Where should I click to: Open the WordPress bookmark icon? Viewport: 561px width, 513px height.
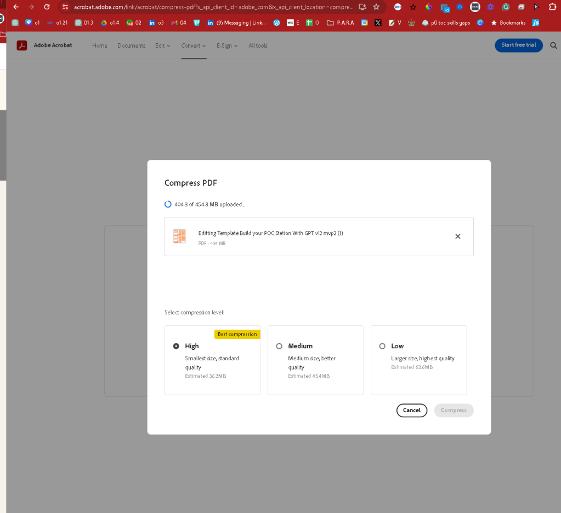click(x=276, y=22)
